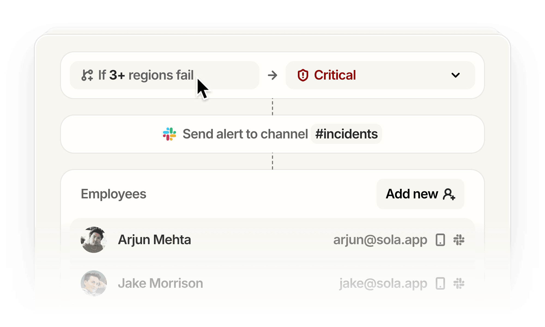Click the red Critical shield icon
Screen dimensions: 545x327
303,75
